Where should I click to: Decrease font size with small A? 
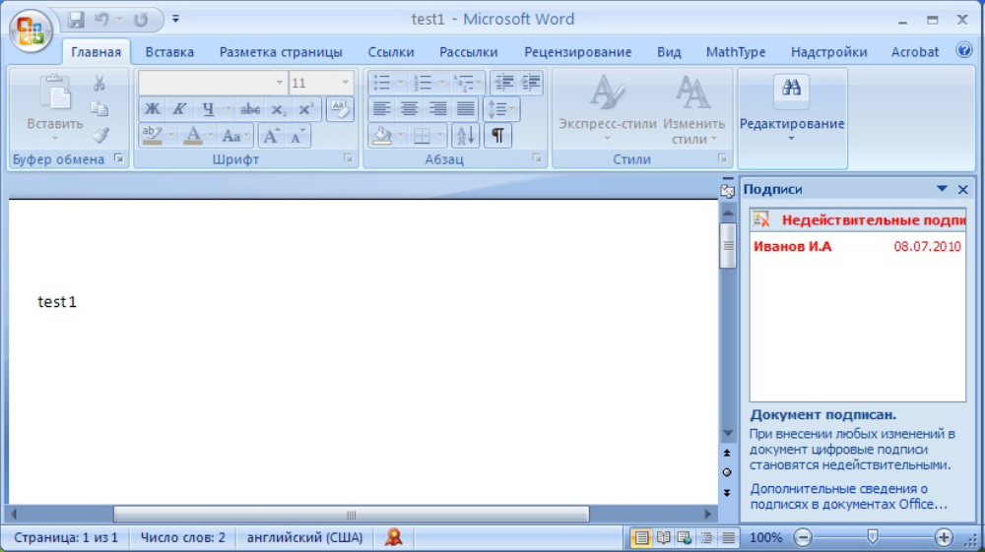[x=297, y=136]
